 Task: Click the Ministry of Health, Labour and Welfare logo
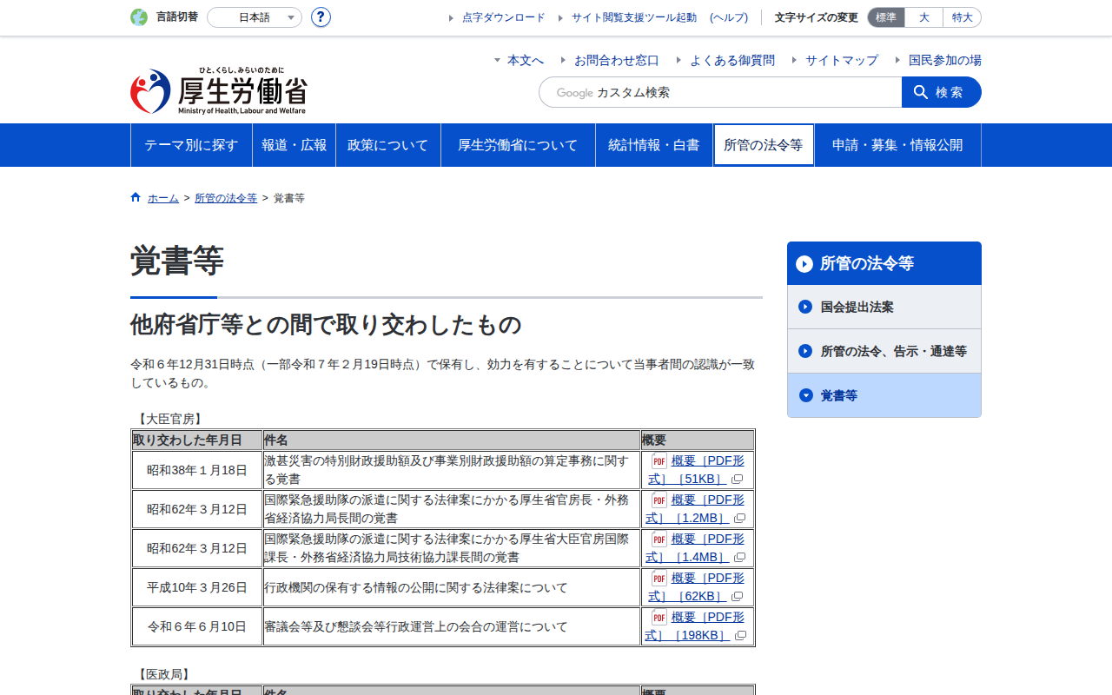219,91
